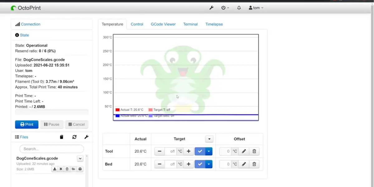The height and width of the screenshot is (187, 374).
Task: Select DogConeScales.gcode in the file list
Action: (37, 158)
